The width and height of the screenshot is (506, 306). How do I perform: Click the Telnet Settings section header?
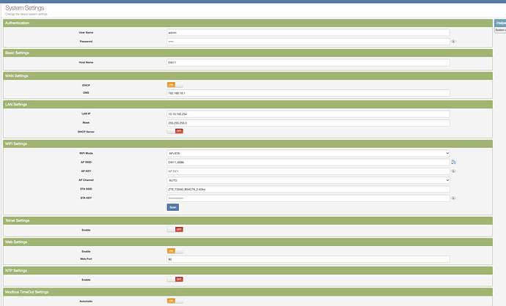click(248, 220)
